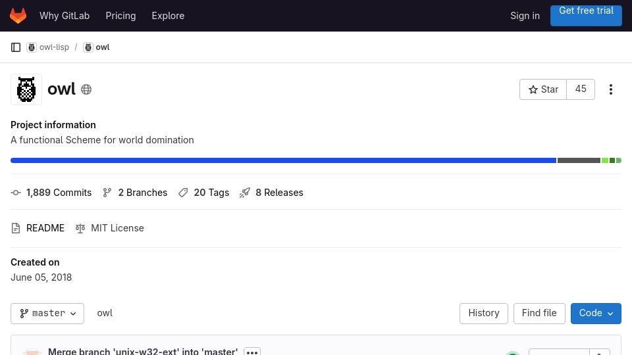Viewport: 632px width, 355px height.
Task: Open owl-lisp breadcrumb link
Action: point(54,47)
